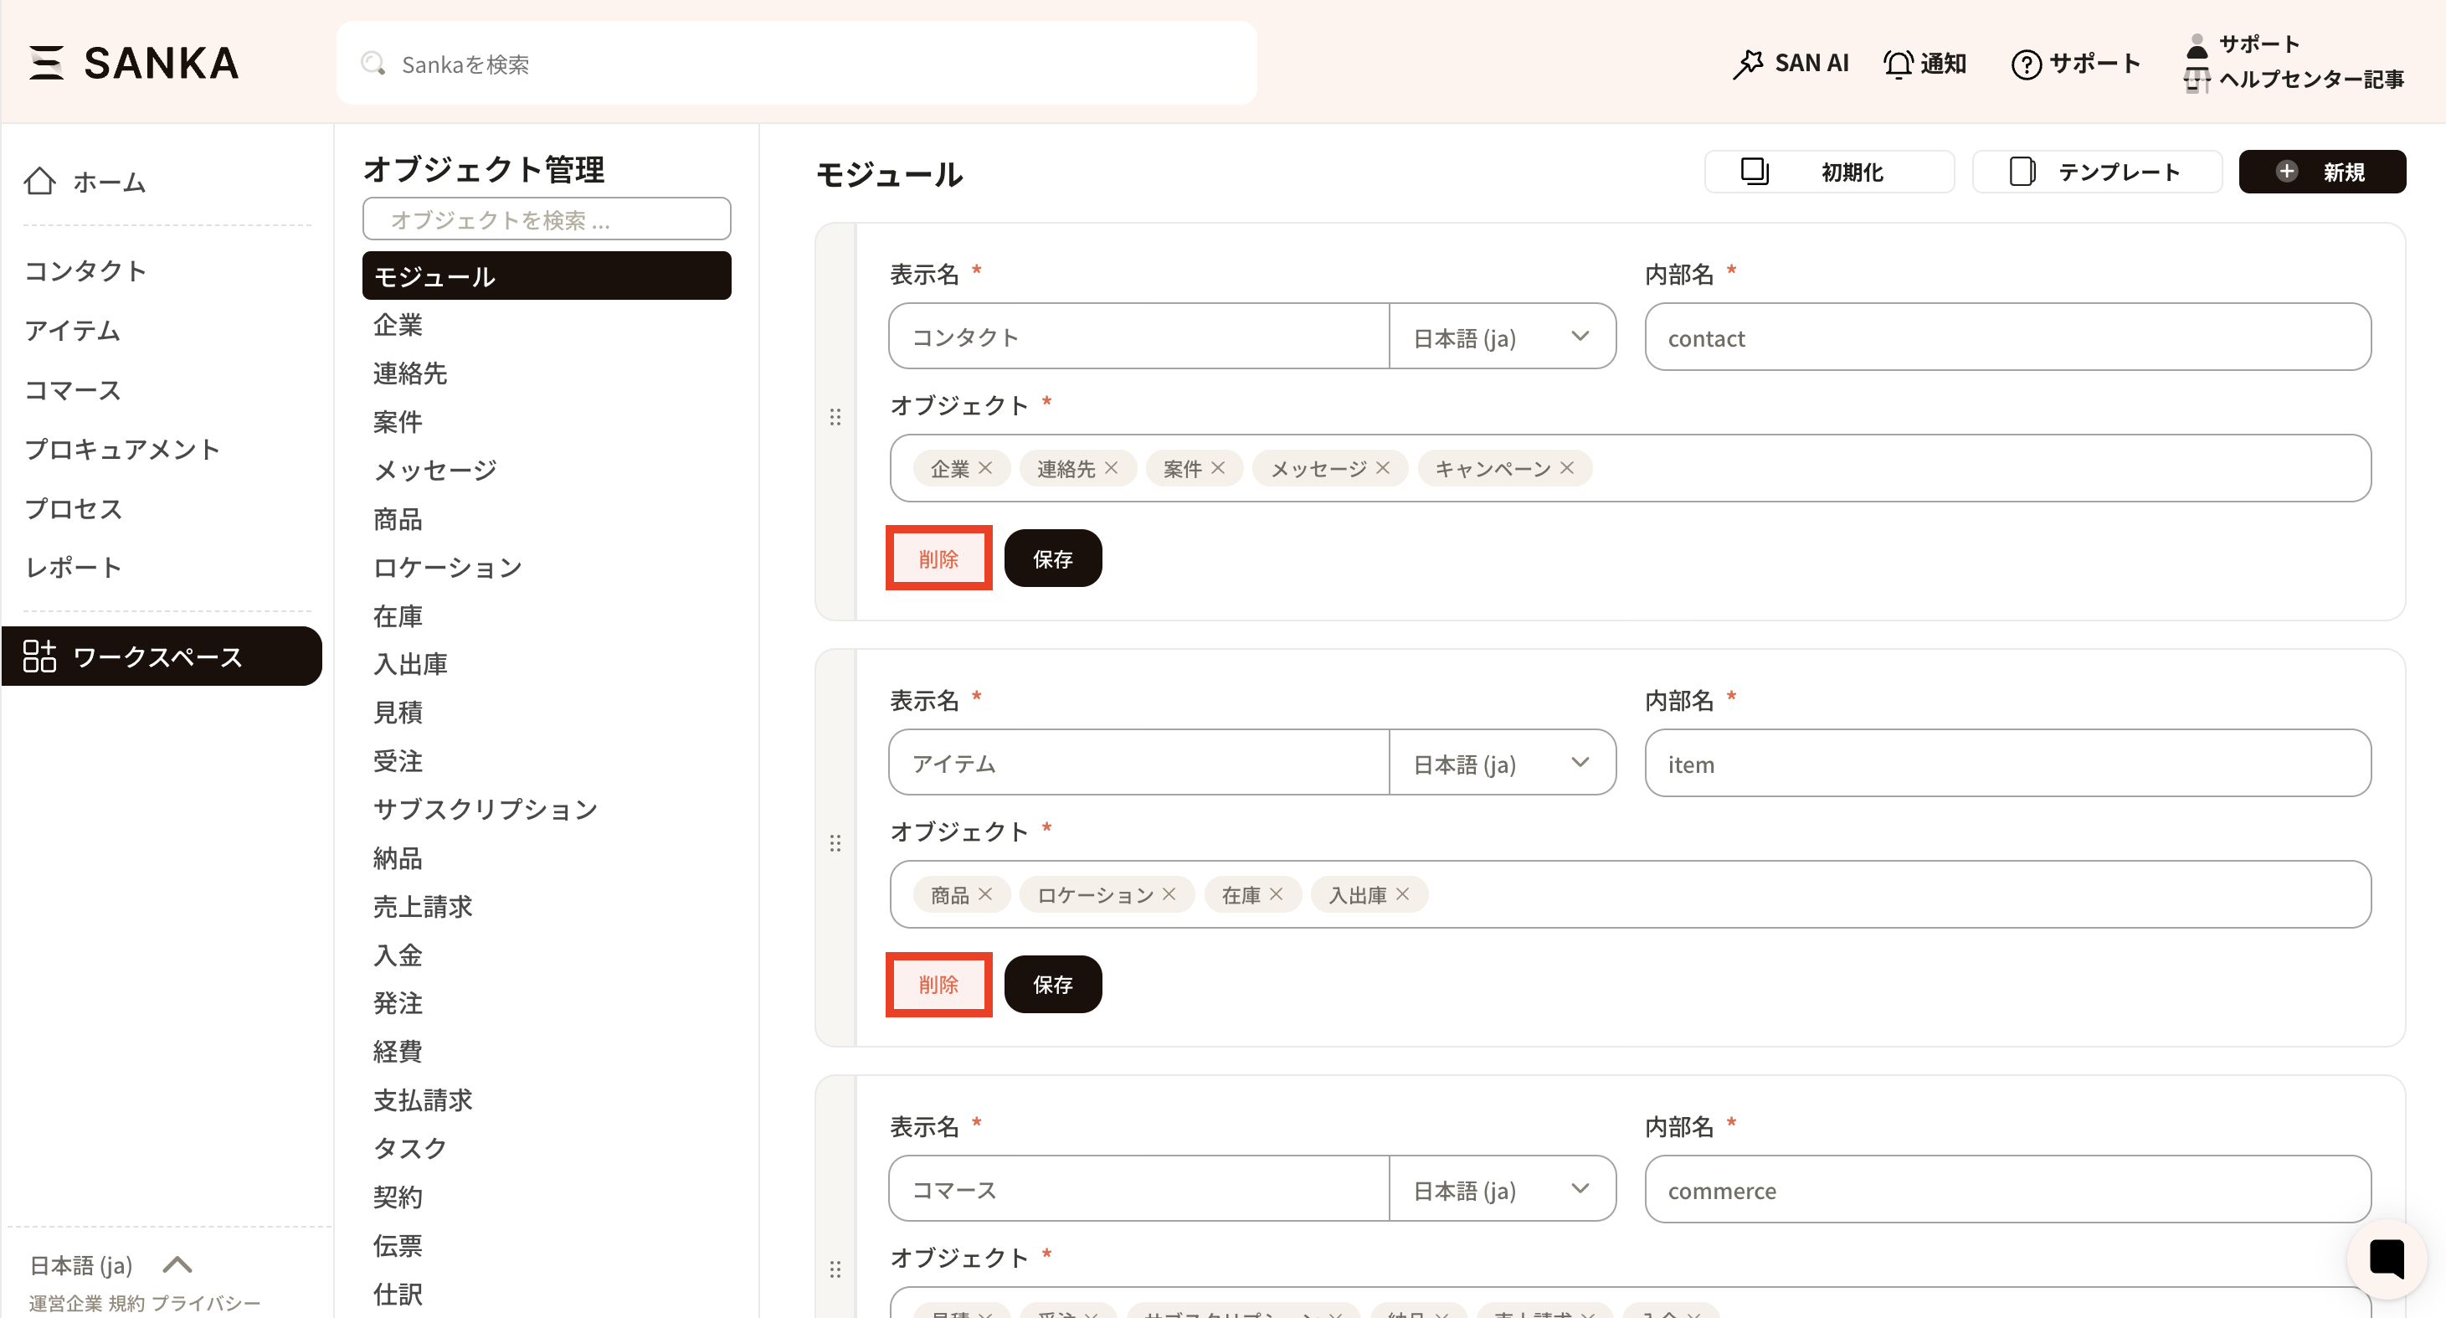Grab the drag handle of the コンタクト module card

tap(835, 418)
